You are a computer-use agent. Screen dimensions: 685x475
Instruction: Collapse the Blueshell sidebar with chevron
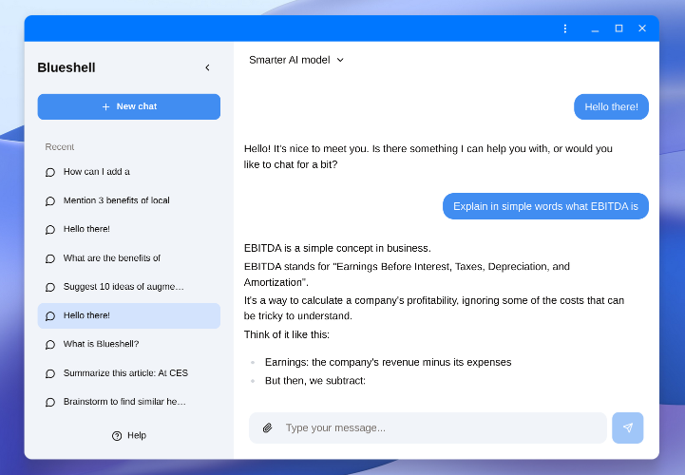point(207,67)
